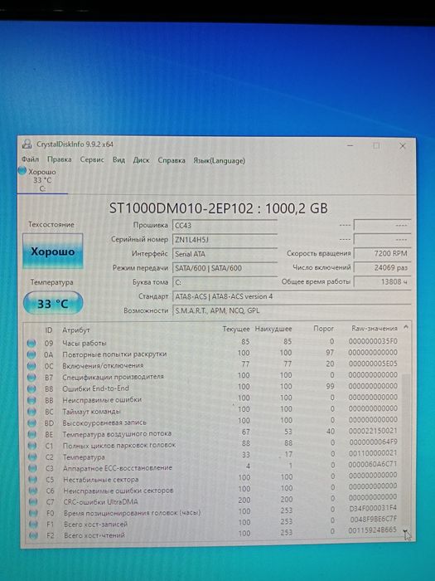Click the transfer mode field SATA/600
Screen dimensions: 435x581
click(225, 268)
